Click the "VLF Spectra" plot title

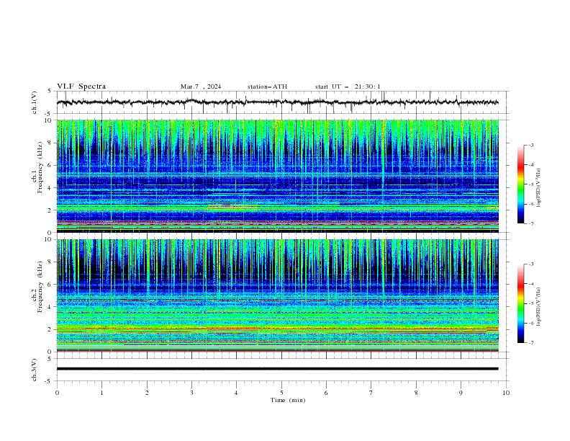point(81,86)
